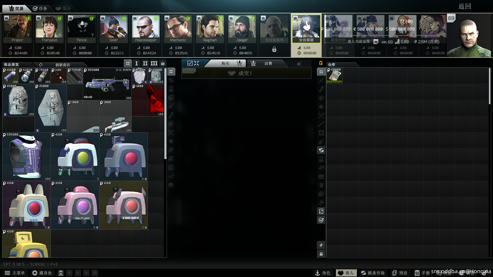Select the 395900 ruble G-11 rifle item
493x277 pixels.
pos(107,84)
